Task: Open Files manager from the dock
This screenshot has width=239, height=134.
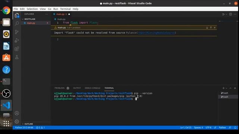Action: [x=6, y=22]
